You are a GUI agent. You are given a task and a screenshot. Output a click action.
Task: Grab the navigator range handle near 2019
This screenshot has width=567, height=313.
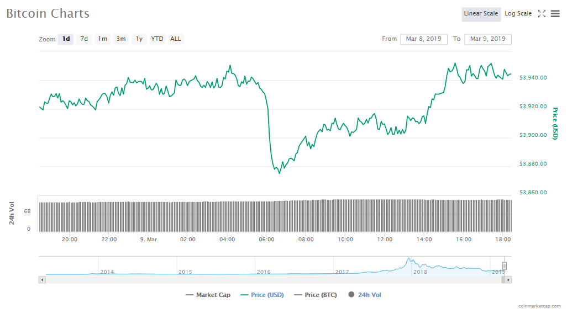point(504,266)
